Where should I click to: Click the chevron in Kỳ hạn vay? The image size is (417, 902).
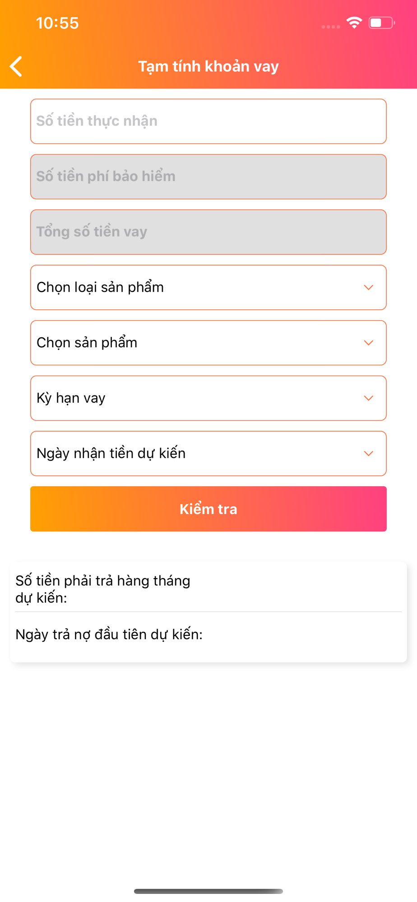(x=369, y=398)
